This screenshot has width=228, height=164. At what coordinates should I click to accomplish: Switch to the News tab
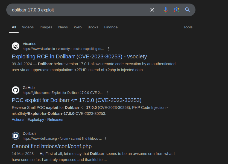(x=63, y=27)
